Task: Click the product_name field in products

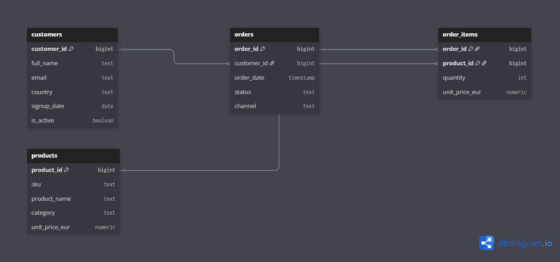Action: tap(73, 199)
